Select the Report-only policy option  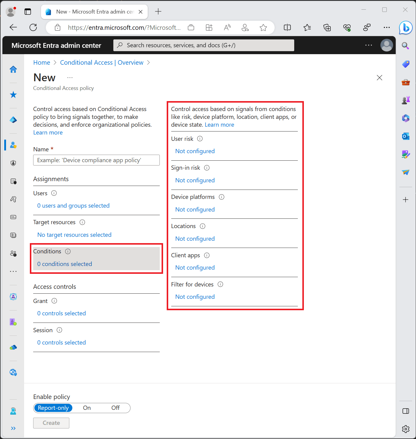(53, 408)
